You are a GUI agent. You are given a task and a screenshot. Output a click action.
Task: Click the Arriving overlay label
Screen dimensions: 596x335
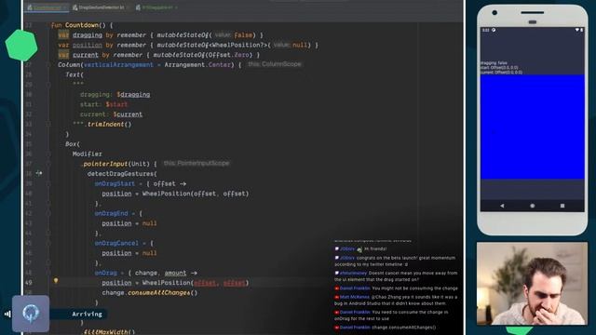coord(87,315)
